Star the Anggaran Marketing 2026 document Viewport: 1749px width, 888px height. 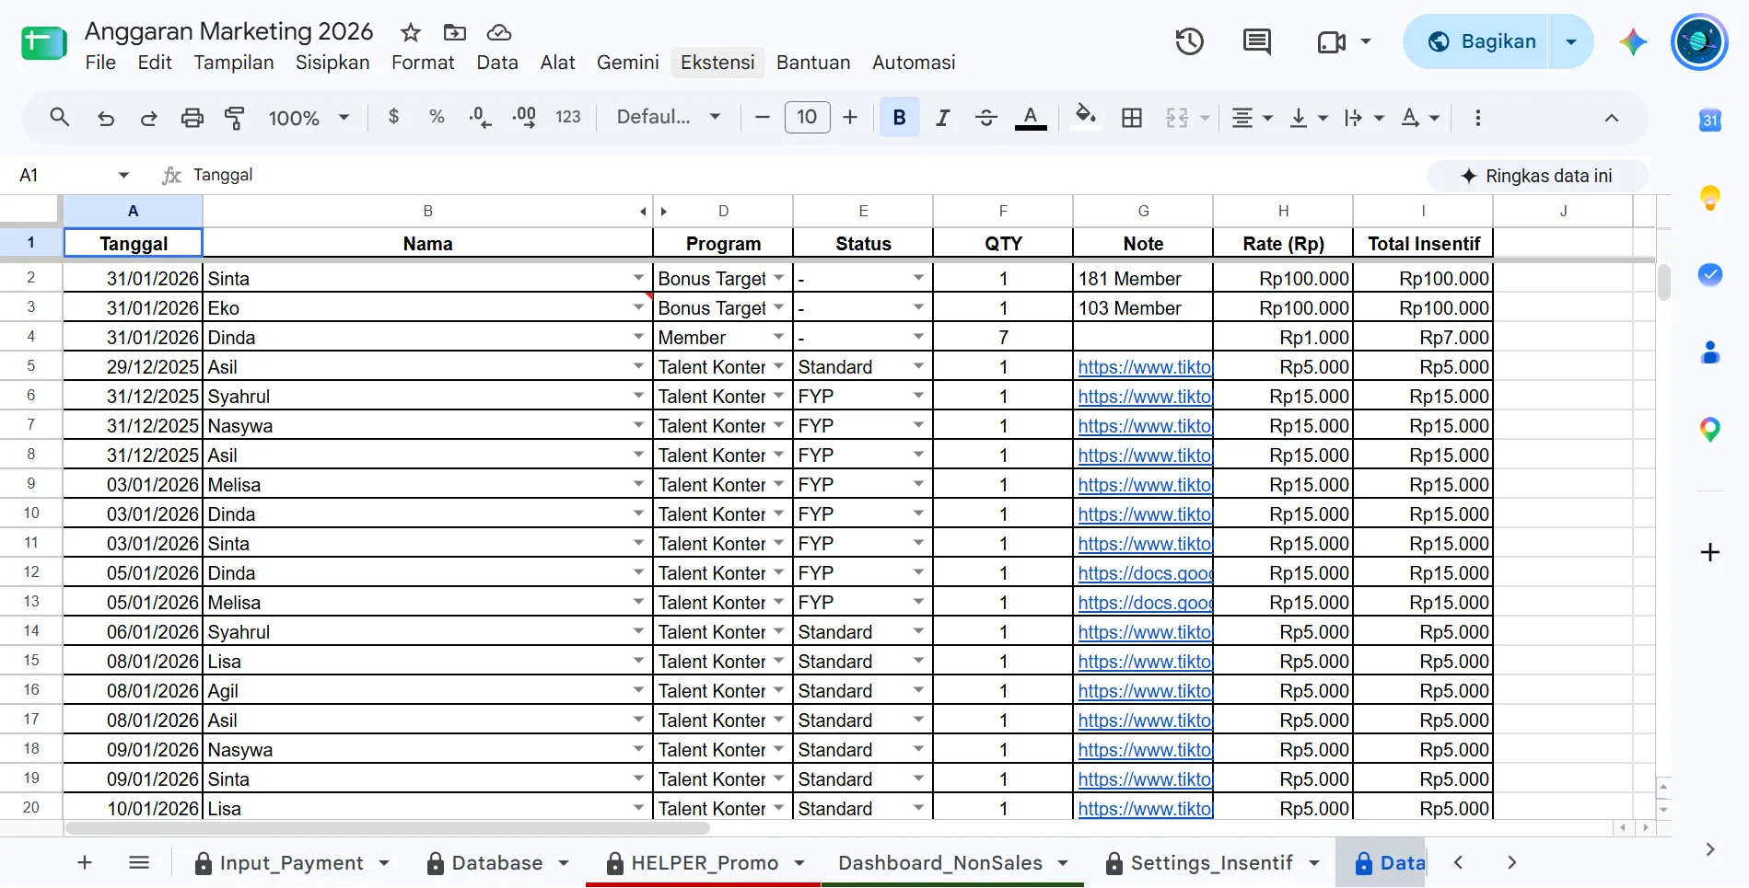coord(411,33)
